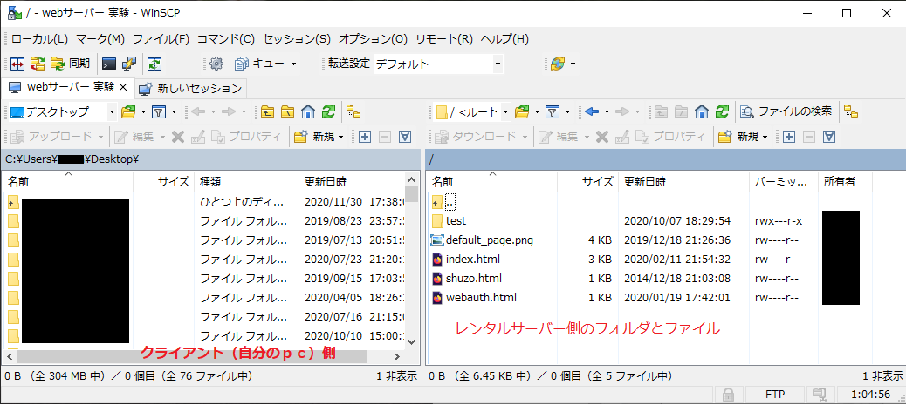Screen dimensions: 906x405
Task: Click the status bar lock icon
Action: tap(729, 395)
